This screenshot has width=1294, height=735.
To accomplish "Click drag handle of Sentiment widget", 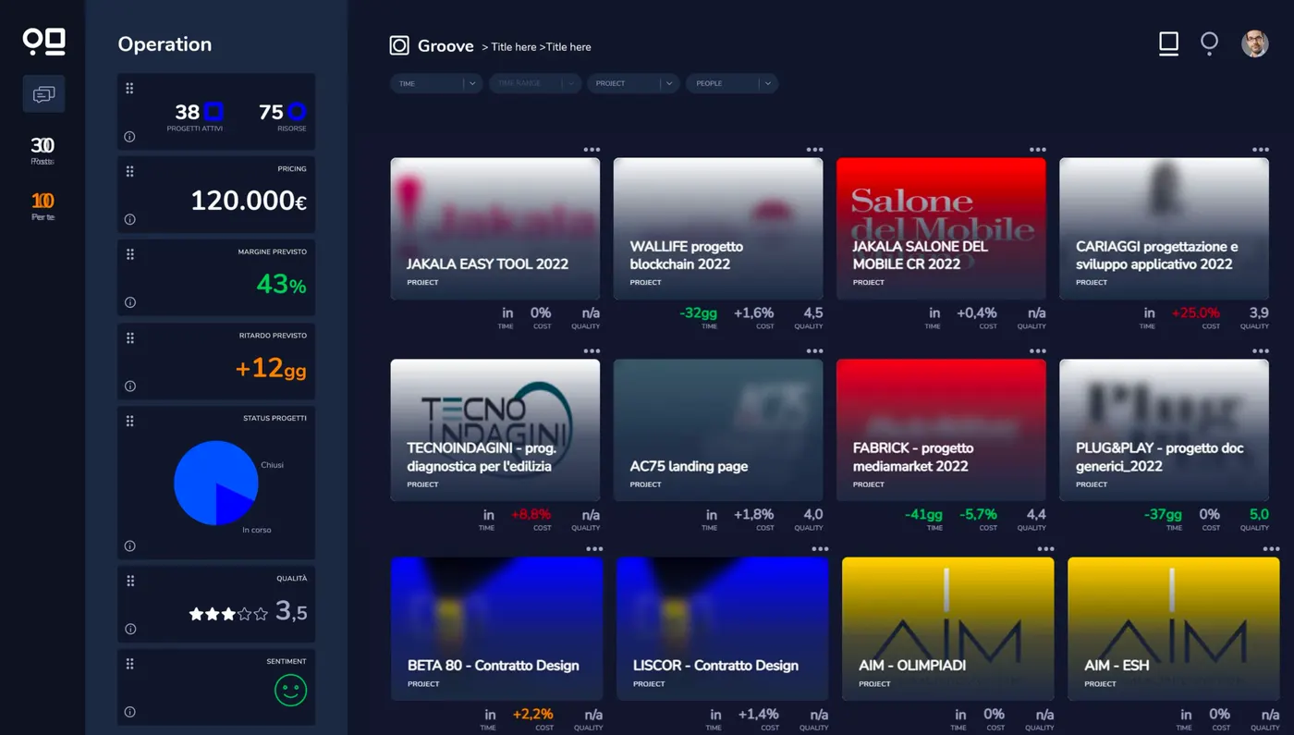I will pyautogui.click(x=129, y=664).
